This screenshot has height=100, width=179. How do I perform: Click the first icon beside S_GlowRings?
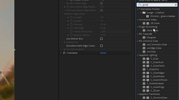point(144,87)
